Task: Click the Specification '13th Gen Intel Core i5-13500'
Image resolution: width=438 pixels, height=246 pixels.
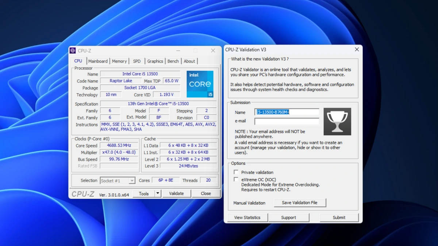Action: [x=158, y=104]
